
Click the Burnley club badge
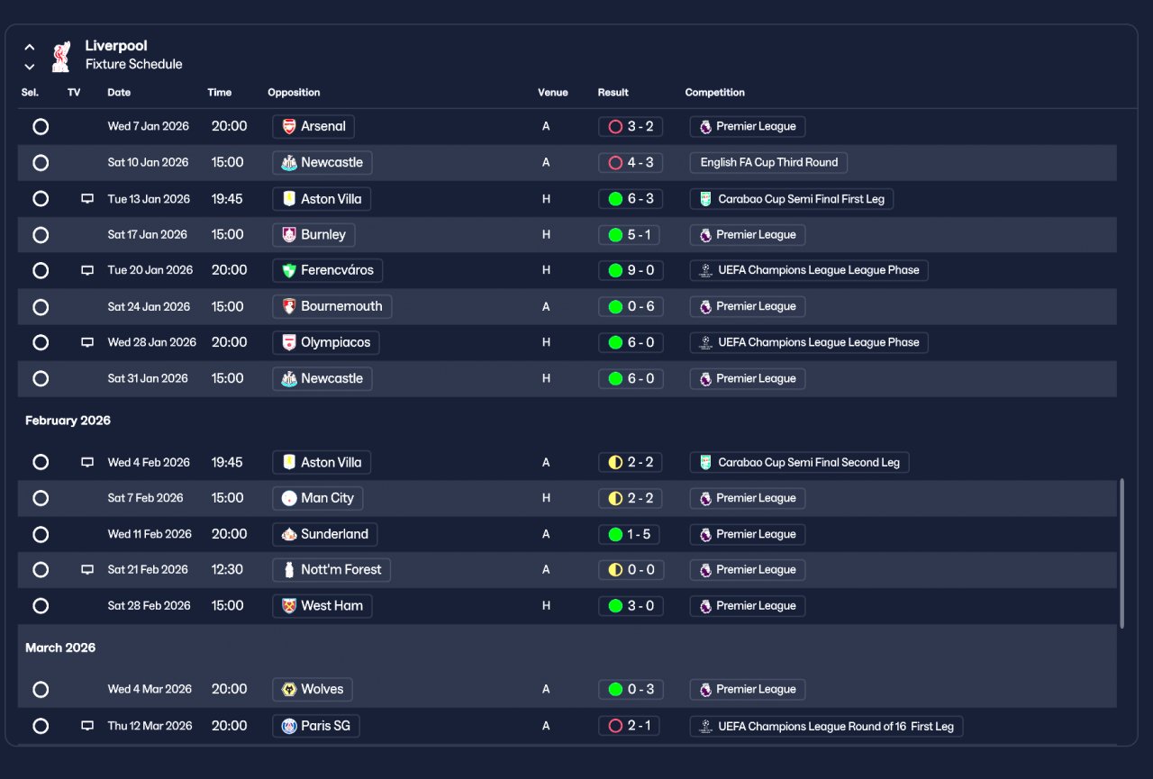coord(289,235)
